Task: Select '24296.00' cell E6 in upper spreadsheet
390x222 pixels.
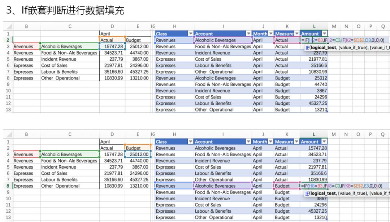Action: pyautogui.click(x=138, y=65)
